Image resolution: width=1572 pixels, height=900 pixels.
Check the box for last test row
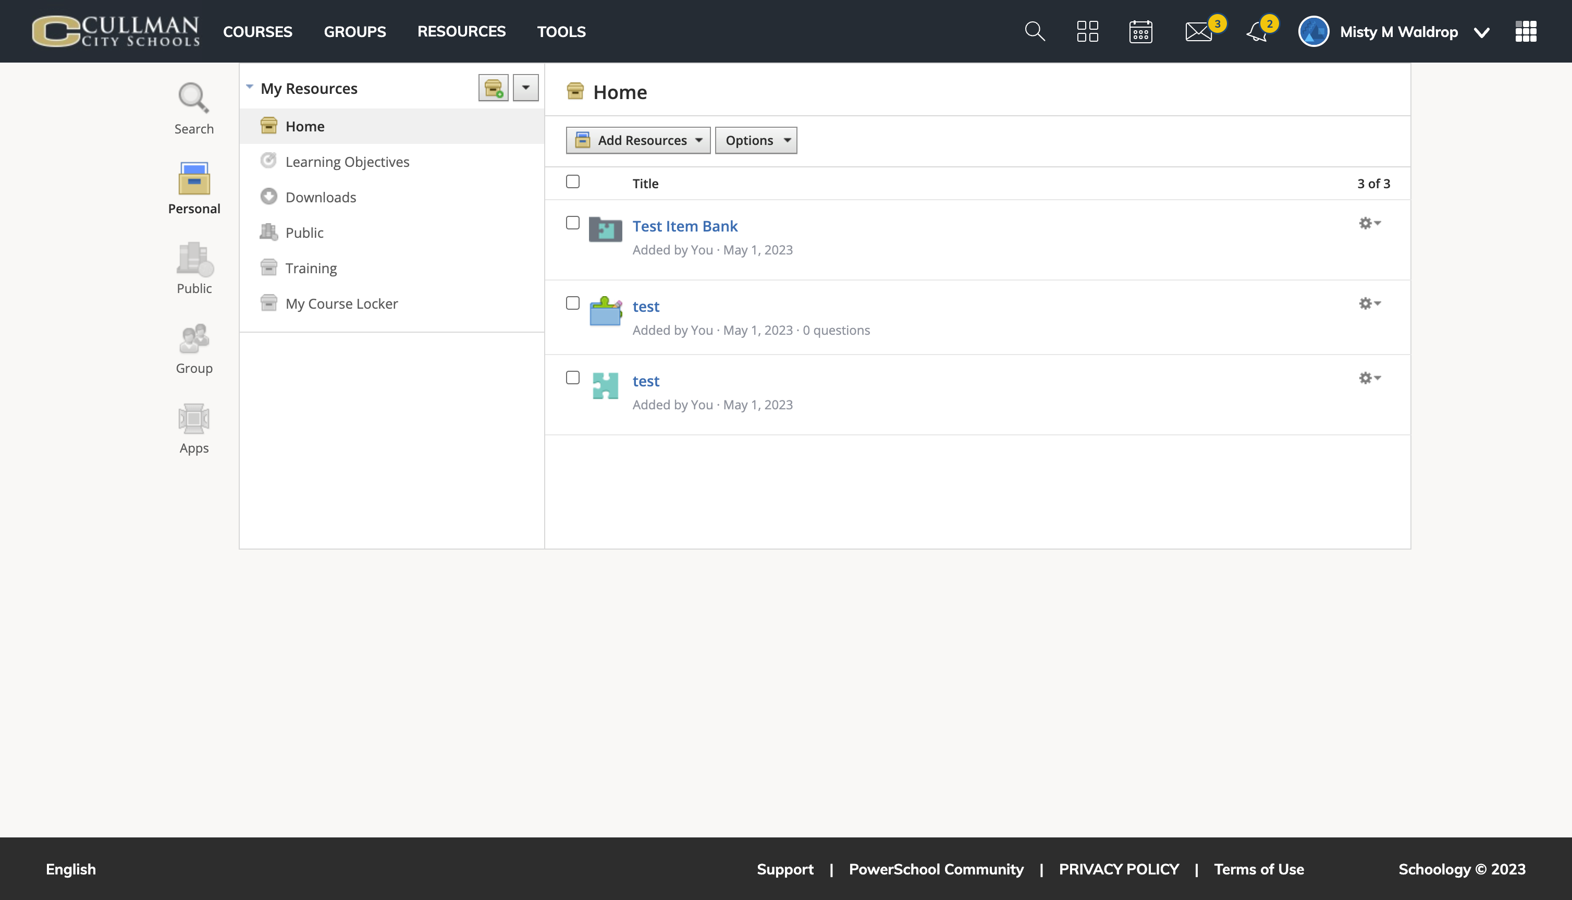(573, 378)
